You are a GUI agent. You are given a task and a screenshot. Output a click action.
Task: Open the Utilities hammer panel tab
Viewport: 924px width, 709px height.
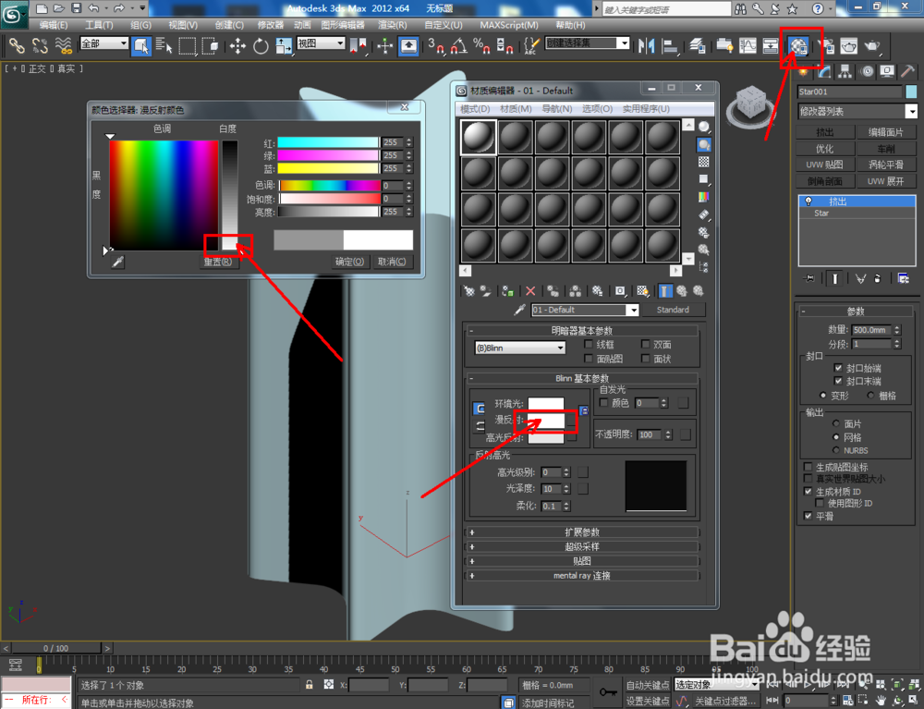tap(907, 72)
